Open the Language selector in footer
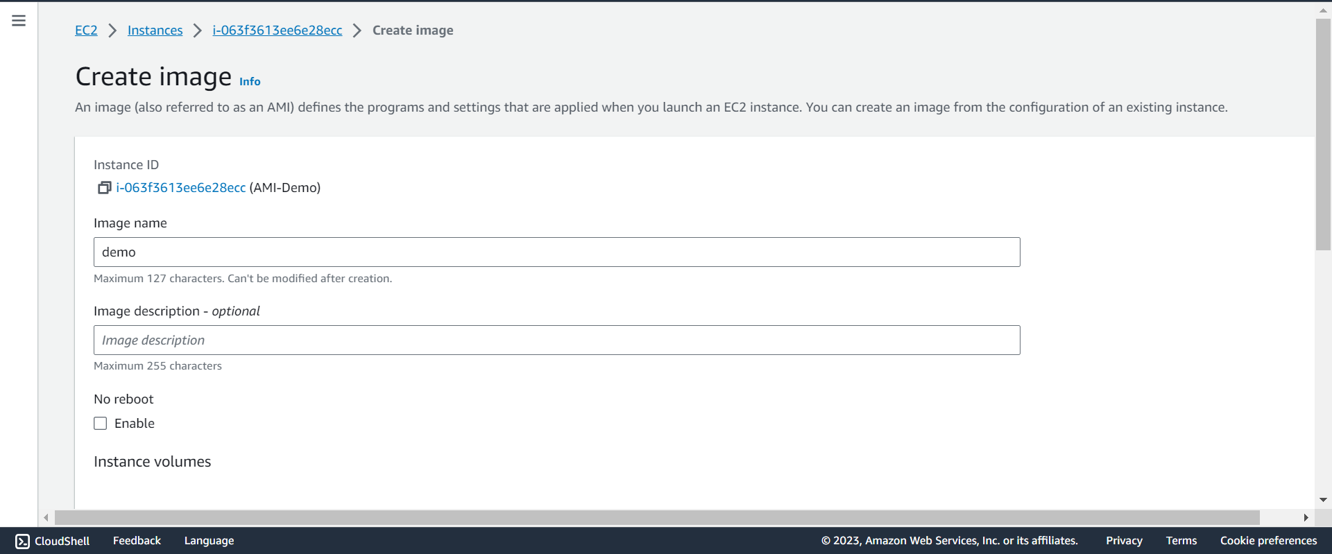 tap(209, 541)
